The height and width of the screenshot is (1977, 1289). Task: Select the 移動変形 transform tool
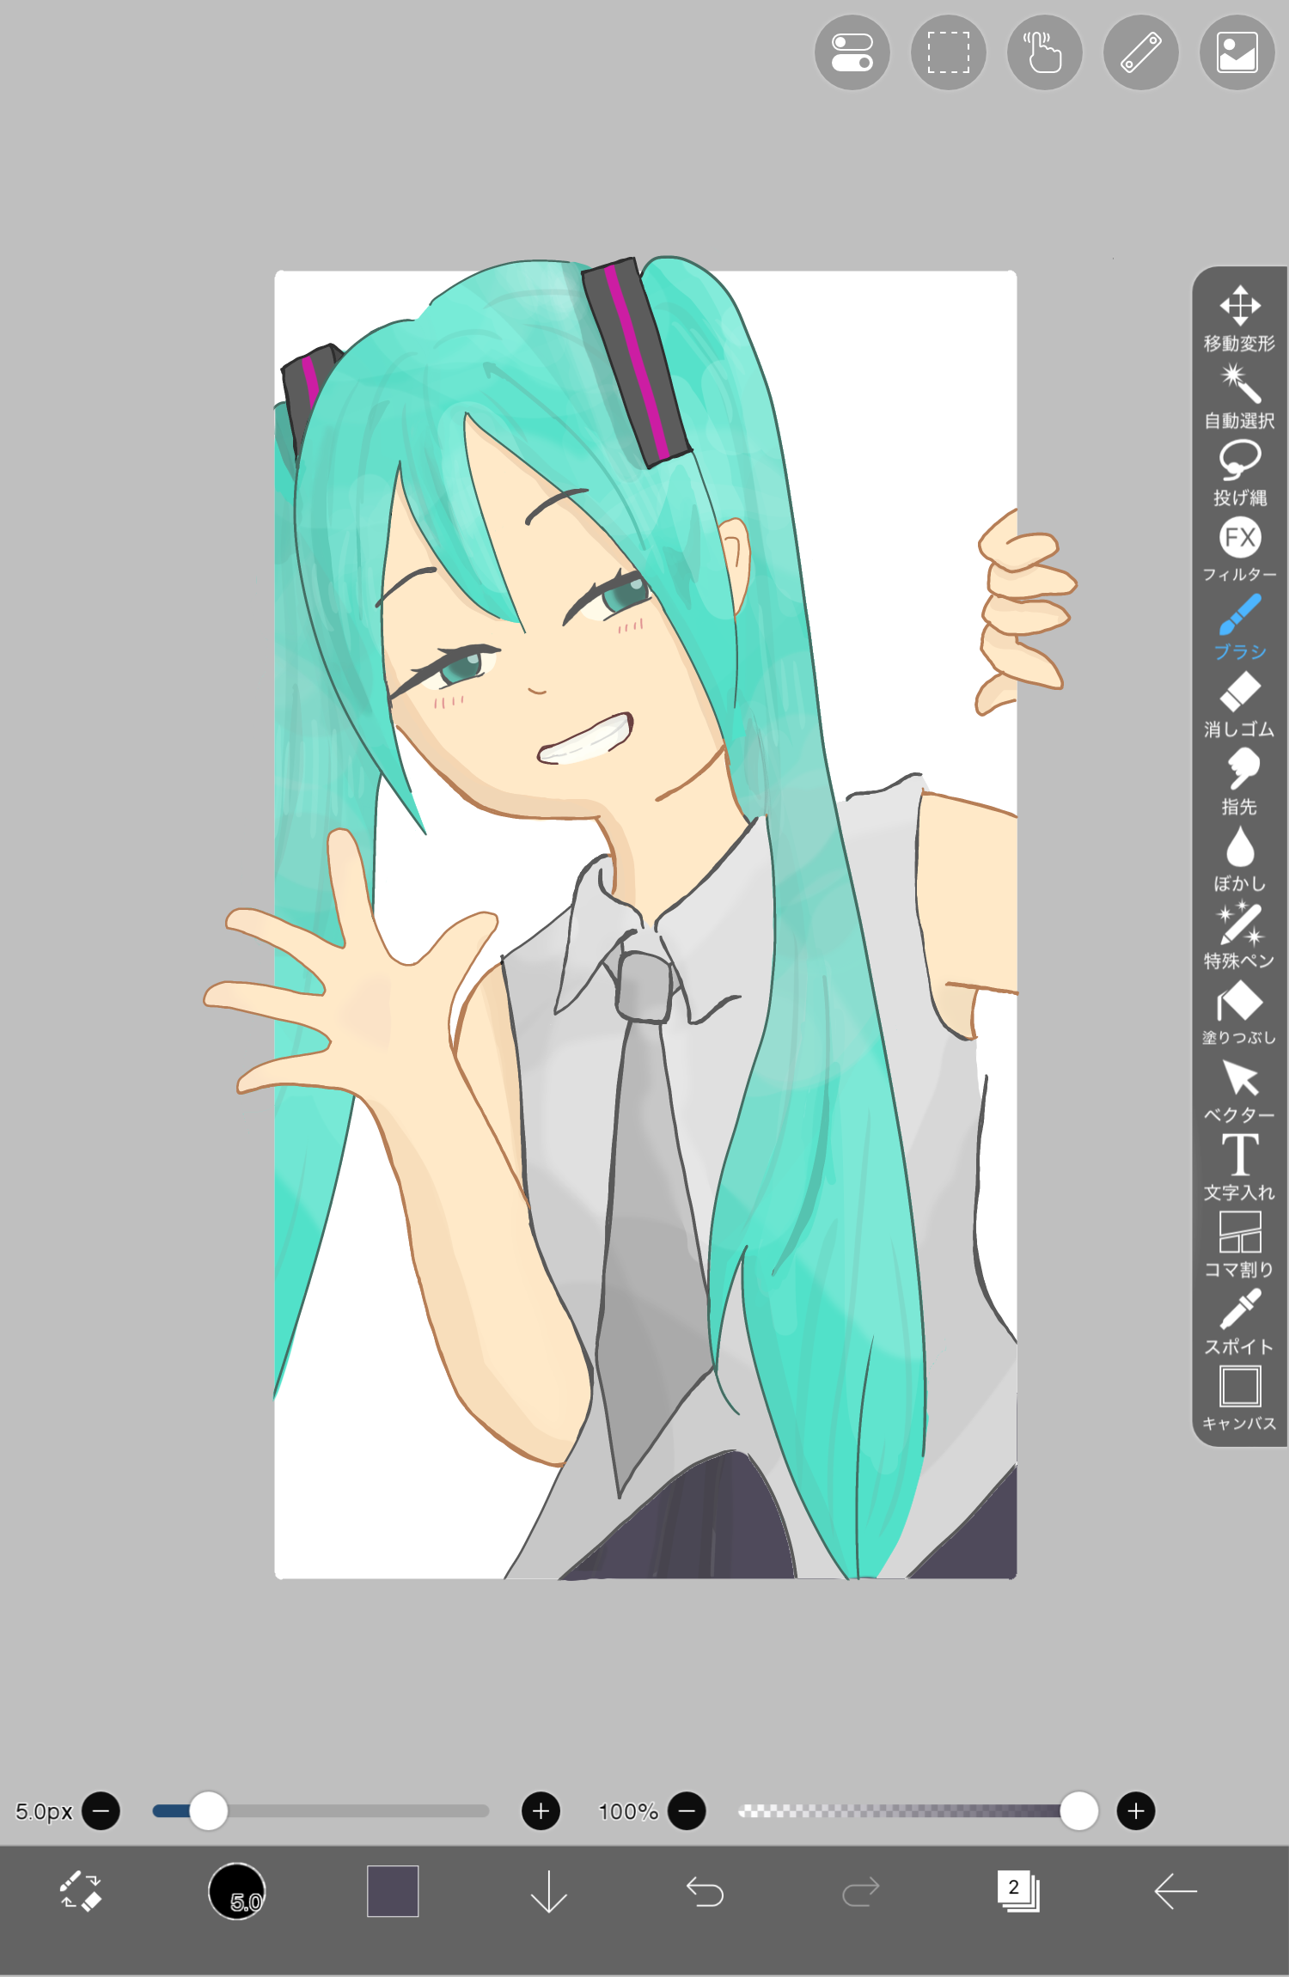click(x=1239, y=318)
